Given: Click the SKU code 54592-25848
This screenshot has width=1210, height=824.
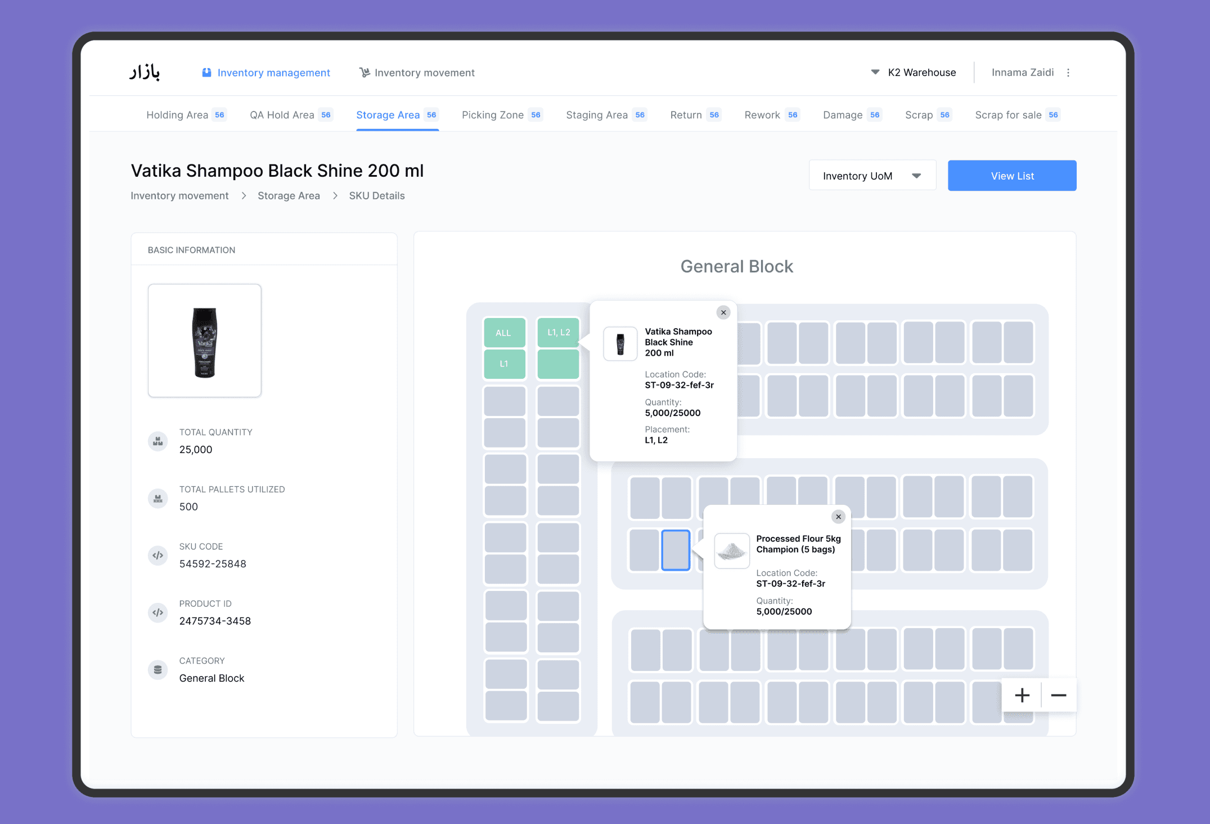Looking at the screenshot, I should (x=213, y=564).
